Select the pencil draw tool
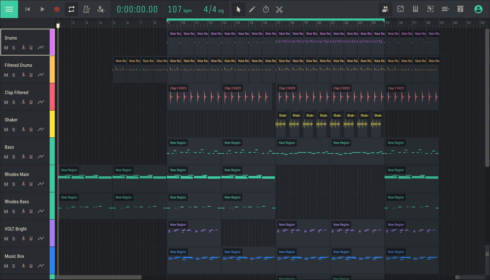The height and width of the screenshot is (280, 490). (252, 10)
